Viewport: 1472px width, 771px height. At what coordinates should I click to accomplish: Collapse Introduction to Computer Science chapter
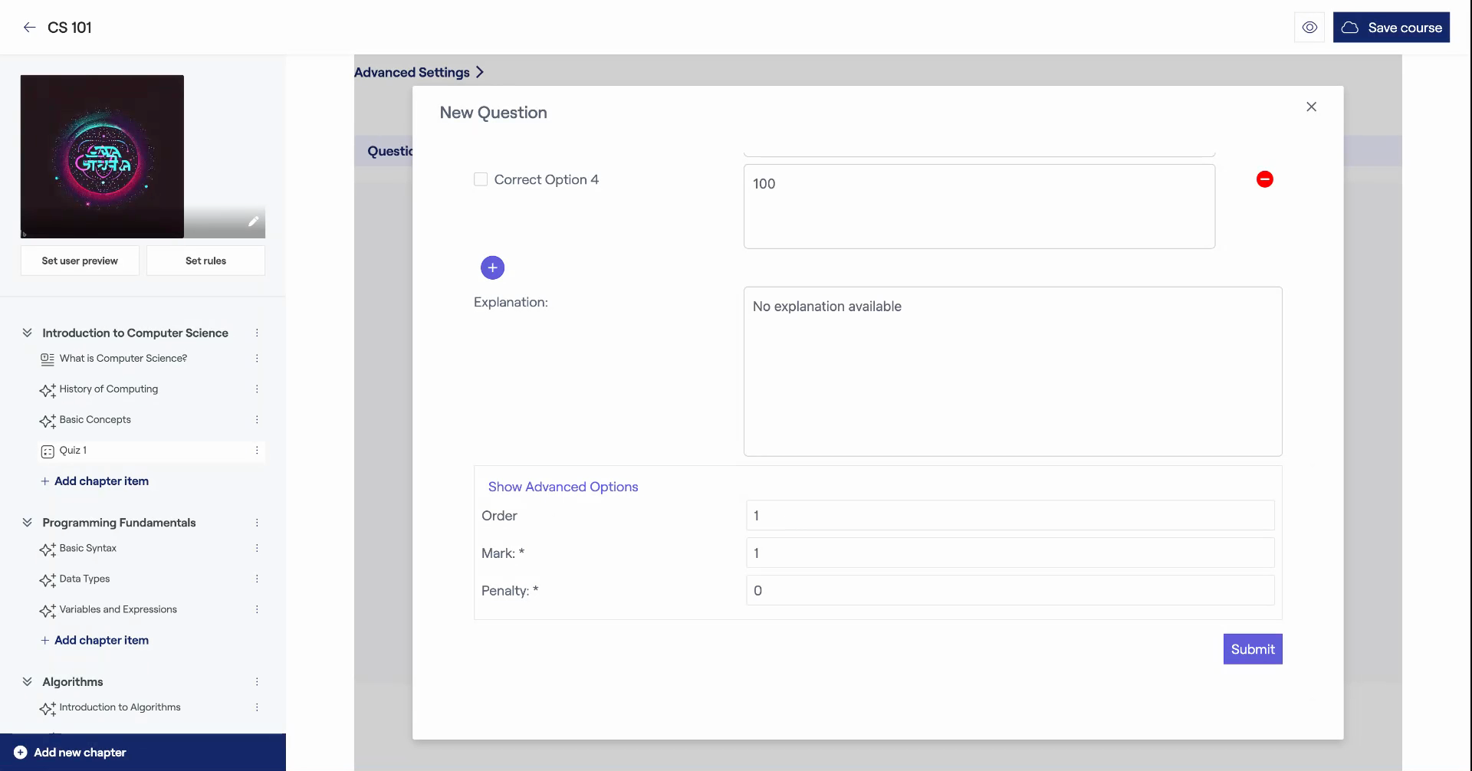tap(28, 333)
